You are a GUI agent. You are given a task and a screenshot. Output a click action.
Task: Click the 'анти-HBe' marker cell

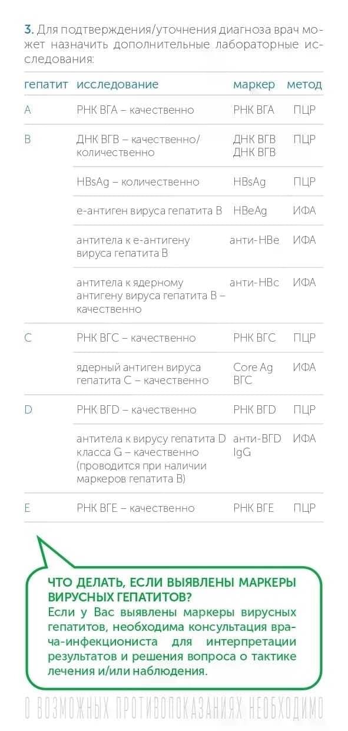[x=254, y=240]
